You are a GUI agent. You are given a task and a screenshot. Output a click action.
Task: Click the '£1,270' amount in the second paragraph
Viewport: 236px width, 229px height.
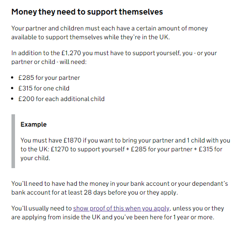(x=71, y=53)
